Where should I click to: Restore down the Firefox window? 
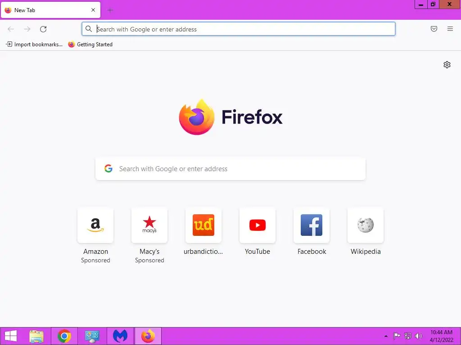[433, 4]
